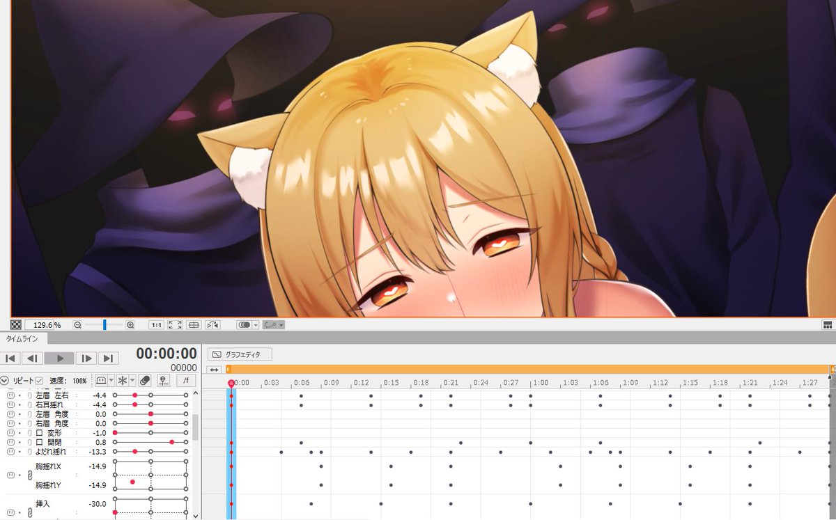The height and width of the screenshot is (520, 836).
Task: Click the 口 開閉 parameter slider
Action: (x=150, y=442)
